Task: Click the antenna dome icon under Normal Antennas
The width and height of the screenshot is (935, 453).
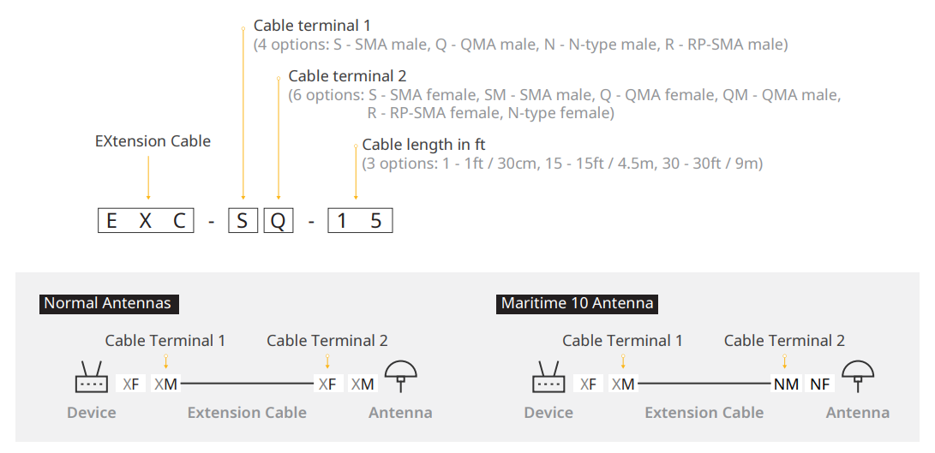Action: coord(401,377)
